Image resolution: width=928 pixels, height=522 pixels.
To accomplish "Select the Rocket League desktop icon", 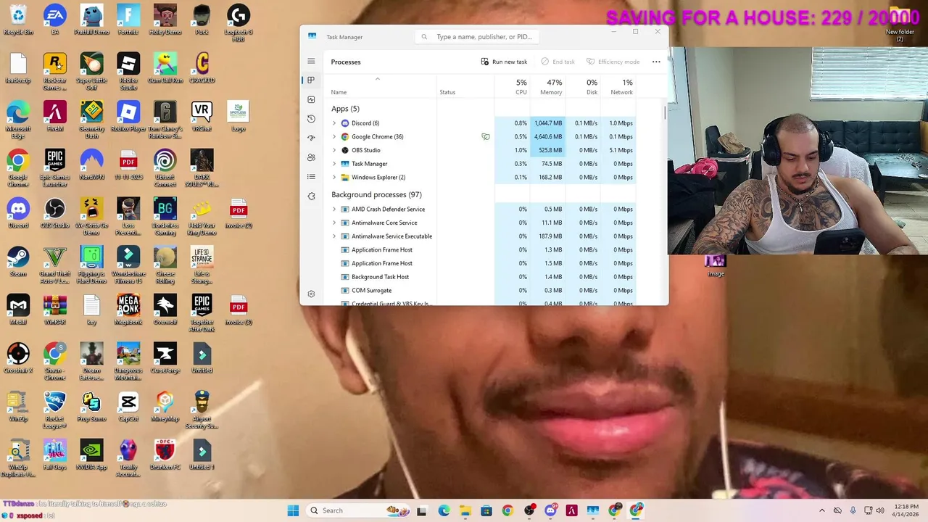I will pyautogui.click(x=54, y=410).
